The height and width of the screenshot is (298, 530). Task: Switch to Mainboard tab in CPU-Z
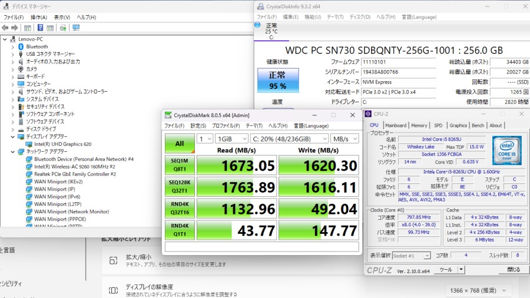click(396, 125)
